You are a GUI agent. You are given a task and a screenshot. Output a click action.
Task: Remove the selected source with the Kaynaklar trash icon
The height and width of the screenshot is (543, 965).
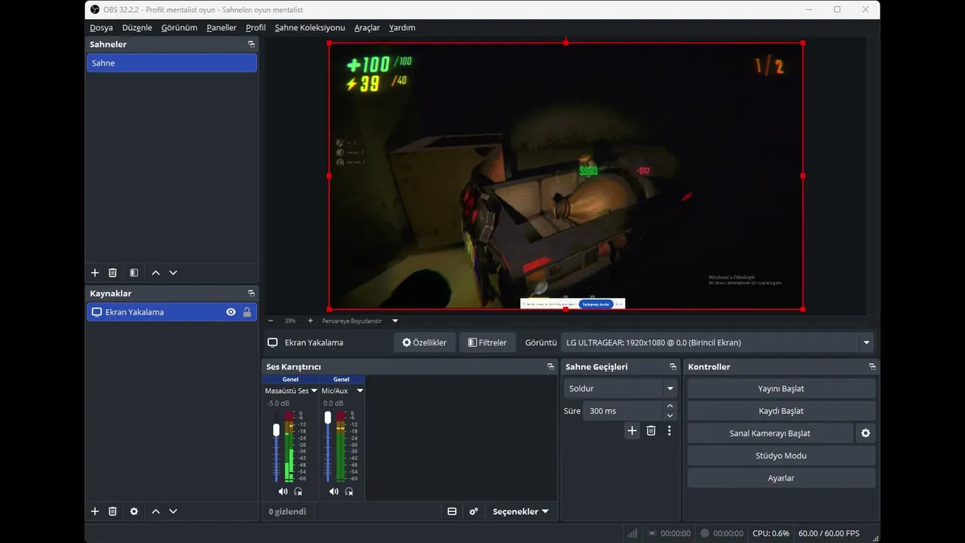click(112, 511)
